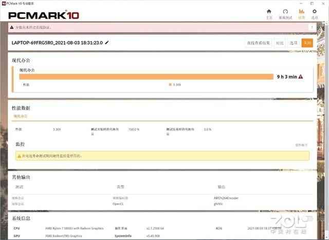Open the Home page icon

coord(269,11)
